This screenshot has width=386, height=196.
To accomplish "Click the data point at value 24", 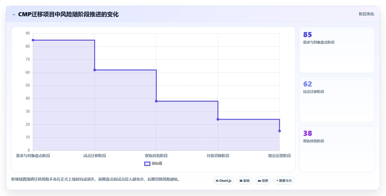I will (218, 119).
